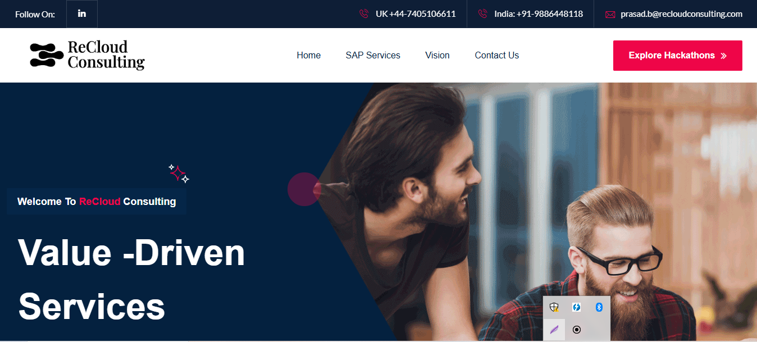This screenshot has height=342, width=757.
Task: Click the Welcome To ReCloud Consulting badge
Action: [x=97, y=202]
